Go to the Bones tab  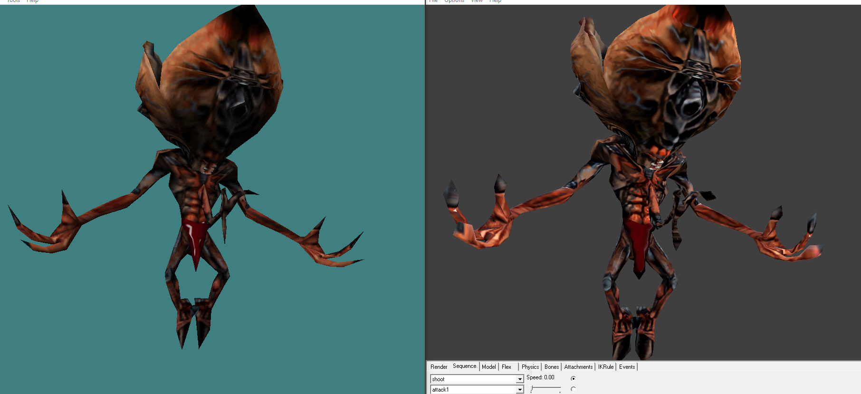[552, 367]
